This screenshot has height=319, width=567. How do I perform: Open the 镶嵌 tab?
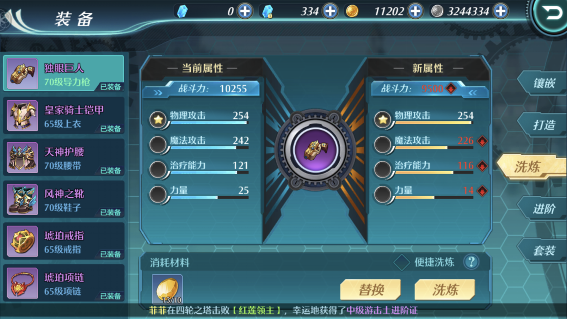(x=543, y=83)
